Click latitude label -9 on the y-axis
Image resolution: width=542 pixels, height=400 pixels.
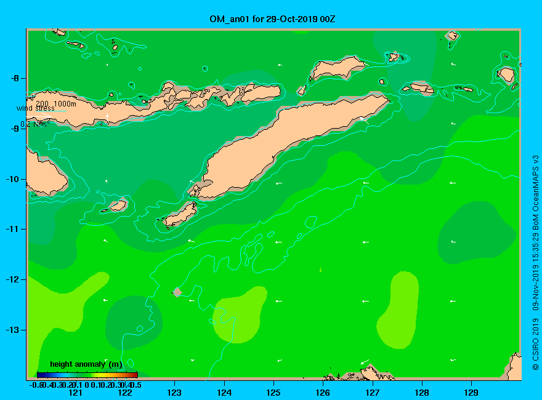click(x=14, y=129)
